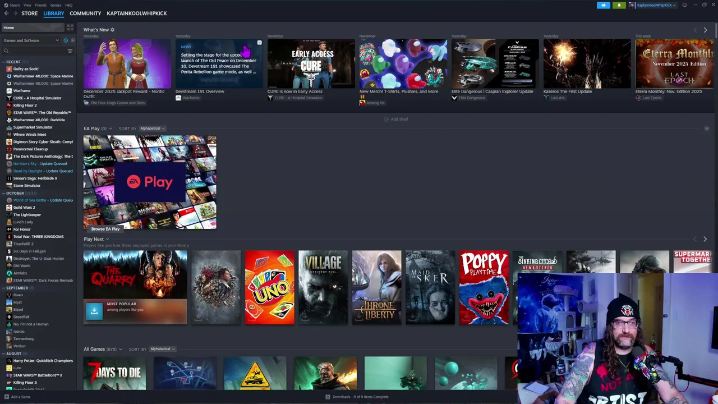The height and width of the screenshot is (404, 718).
Task: Open The Four Kings Casino and Slots link
Action: (117, 103)
